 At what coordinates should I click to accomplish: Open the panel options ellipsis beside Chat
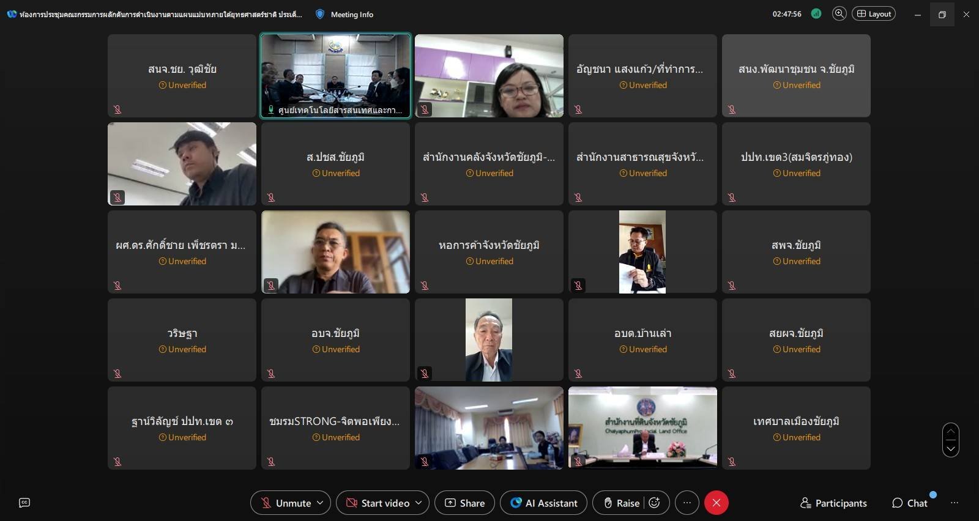pyautogui.click(x=955, y=503)
